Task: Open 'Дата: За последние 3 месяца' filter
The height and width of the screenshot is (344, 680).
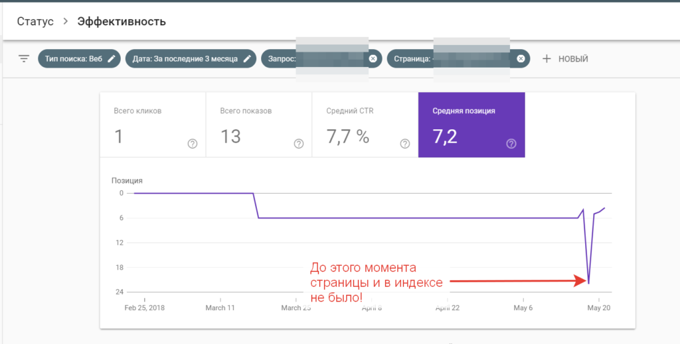Action: (x=186, y=58)
